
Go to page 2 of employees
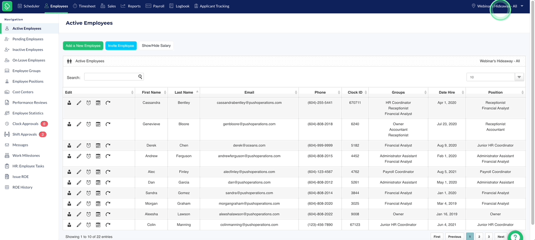[x=479, y=237]
